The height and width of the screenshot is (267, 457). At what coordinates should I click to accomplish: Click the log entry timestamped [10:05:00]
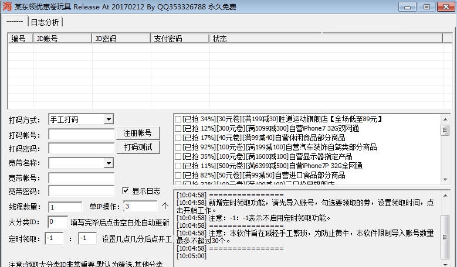[x=191, y=256]
